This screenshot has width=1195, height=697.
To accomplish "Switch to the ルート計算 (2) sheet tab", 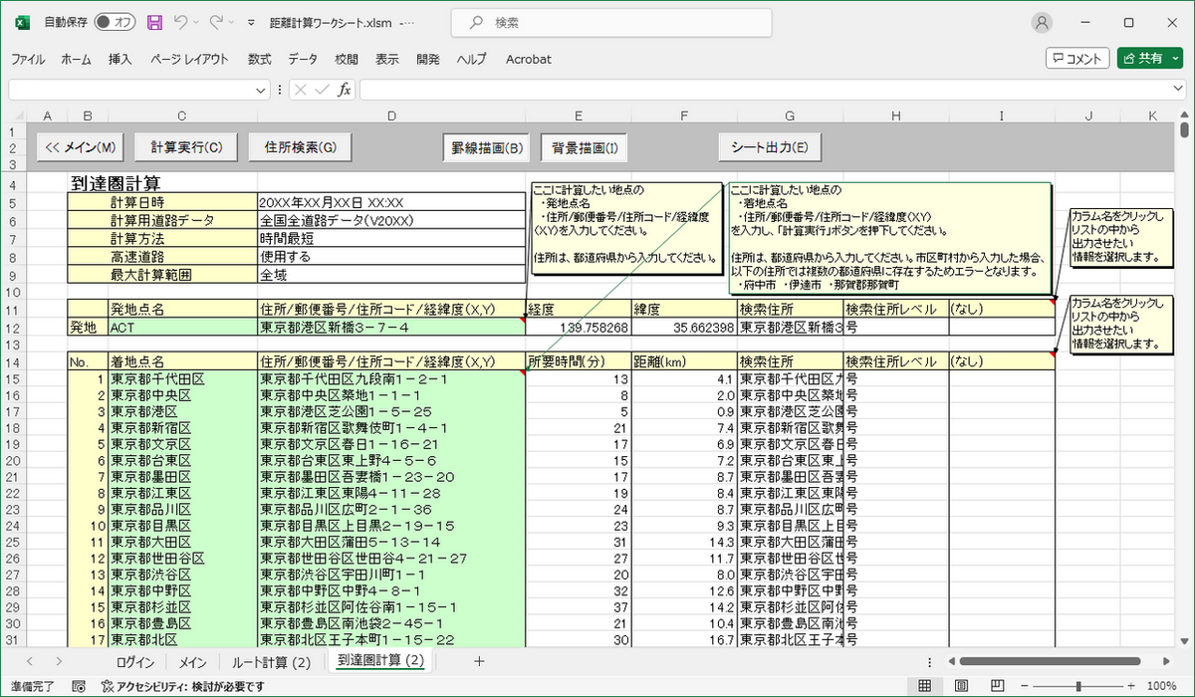I will (272, 661).
